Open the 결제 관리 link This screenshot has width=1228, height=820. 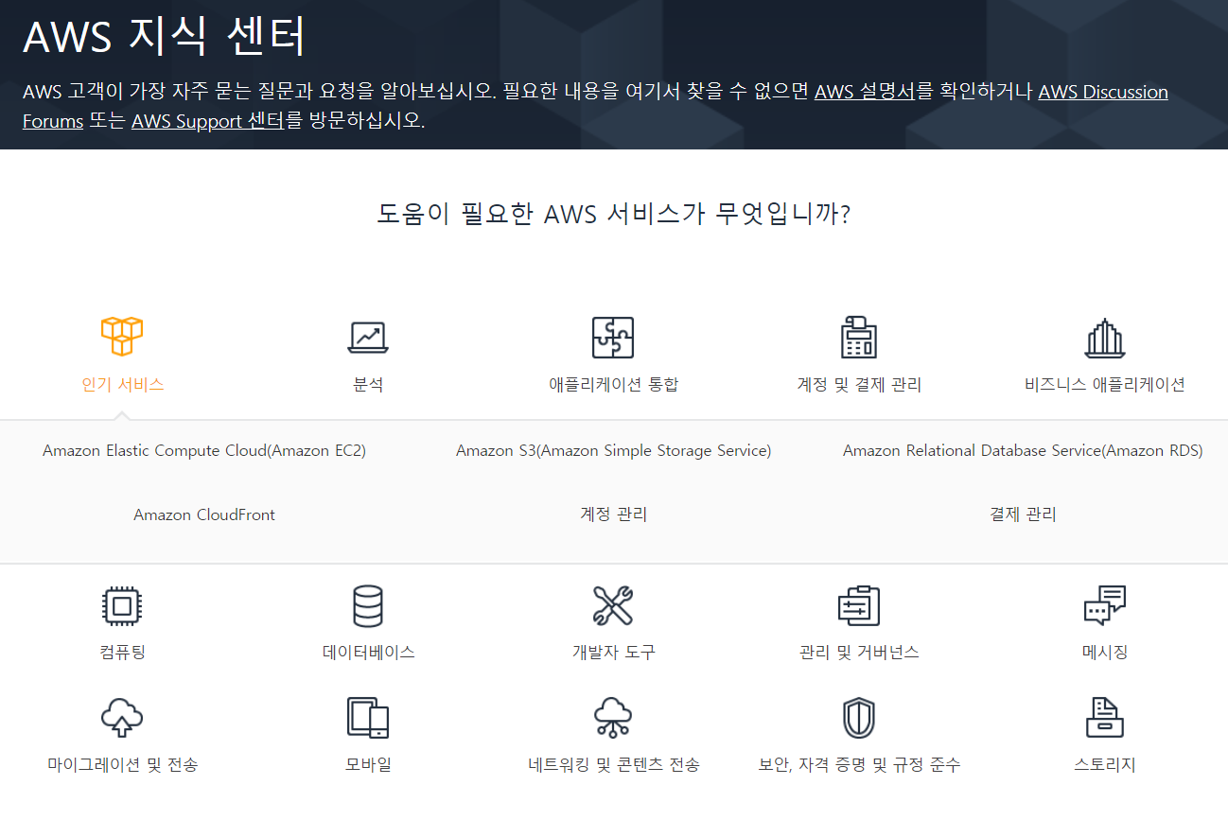[1023, 515]
